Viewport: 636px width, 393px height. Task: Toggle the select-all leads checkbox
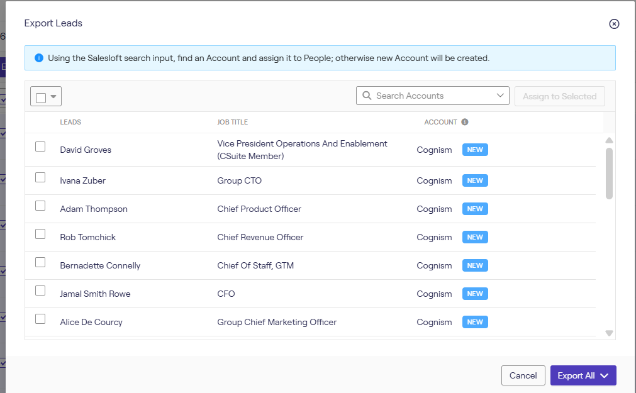point(41,97)
